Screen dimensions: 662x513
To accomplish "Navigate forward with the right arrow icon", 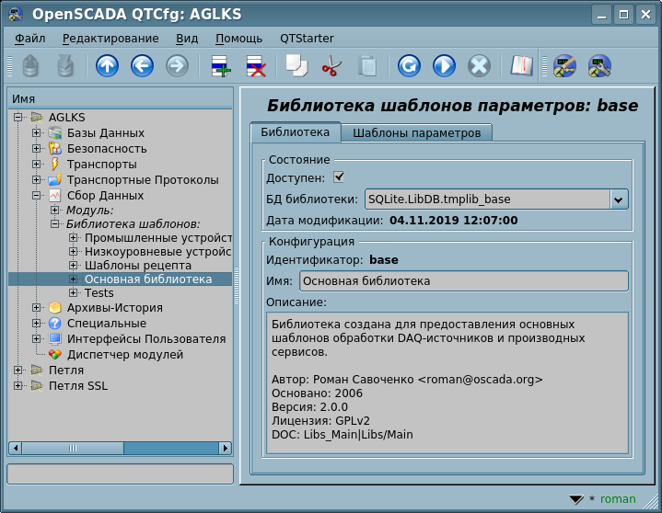I will (177, 66).
